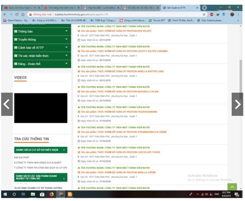Open the Windows Start menu
The height and width of the screenshot is (201, 245).
5,194
